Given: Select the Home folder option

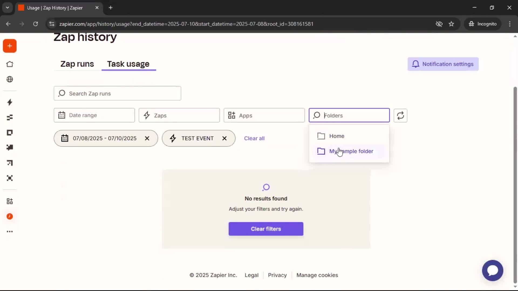Looking at the screenshot, I should pos(349,136).
